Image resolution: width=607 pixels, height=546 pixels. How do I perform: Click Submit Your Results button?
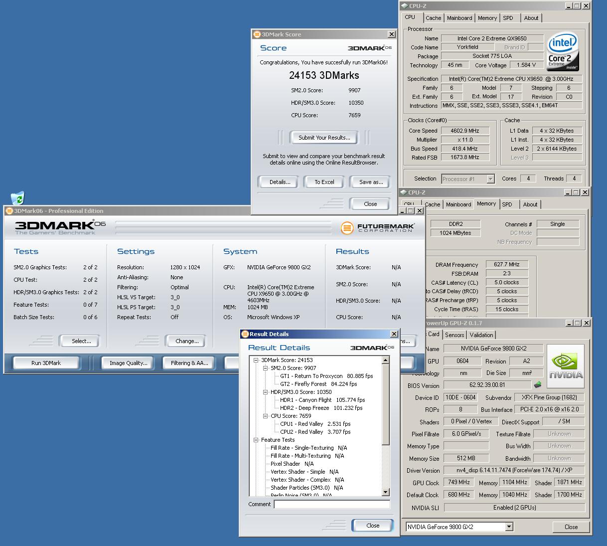(x=324, y=138)
